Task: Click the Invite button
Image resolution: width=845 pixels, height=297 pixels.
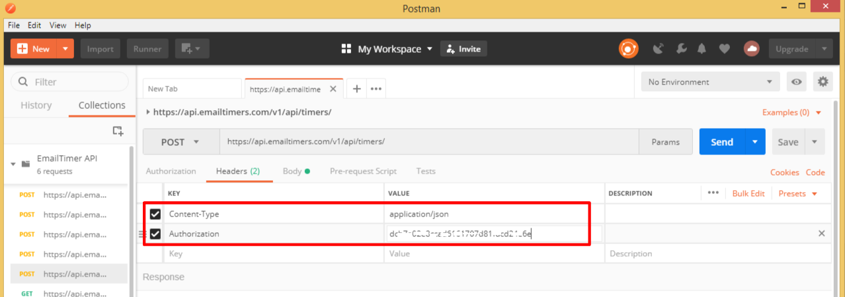Action: point(463,49)
